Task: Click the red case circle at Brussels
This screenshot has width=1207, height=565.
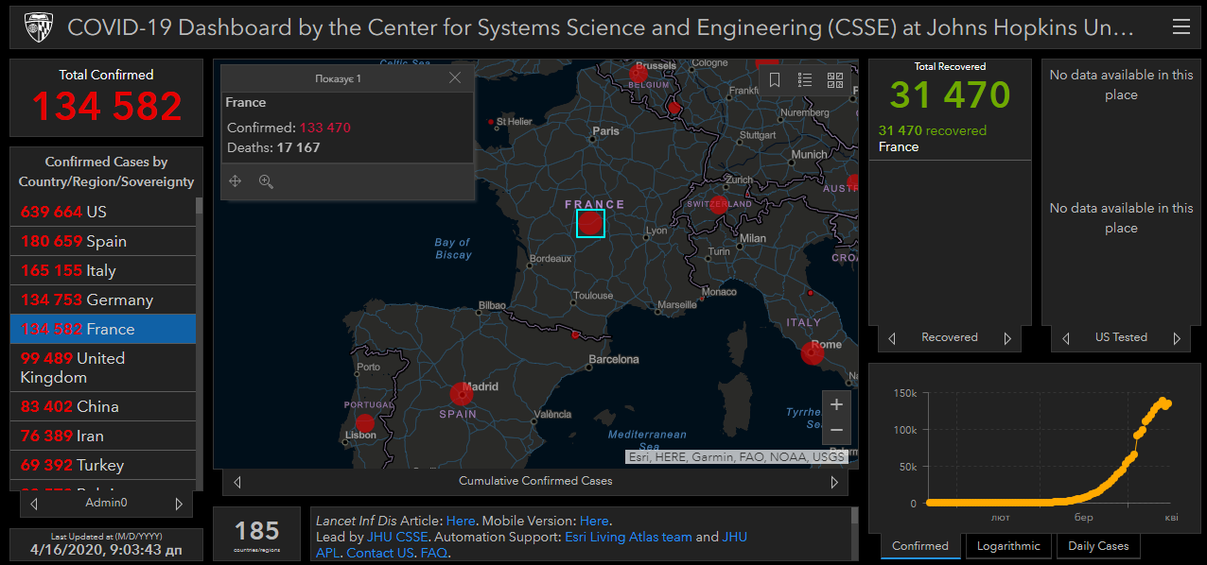Action: tap(638, 73)
